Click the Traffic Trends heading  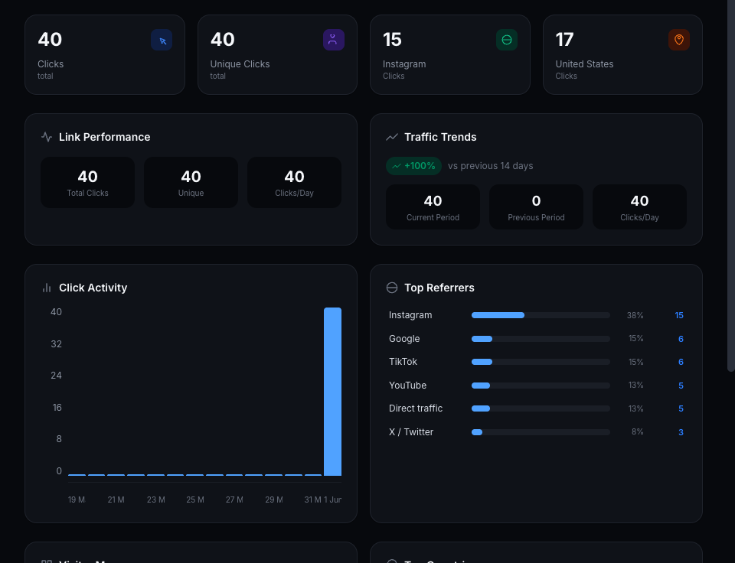tap(440, 137)
